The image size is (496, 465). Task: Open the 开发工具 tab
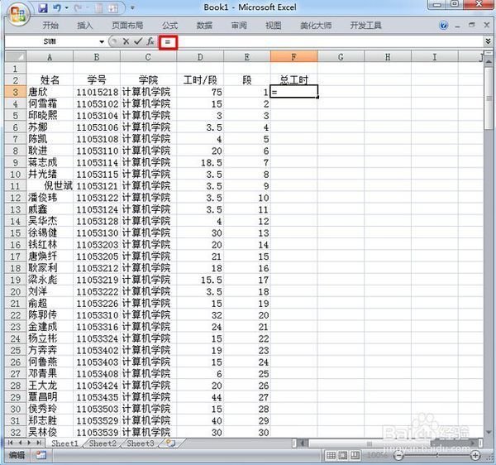tap(365, 26)
